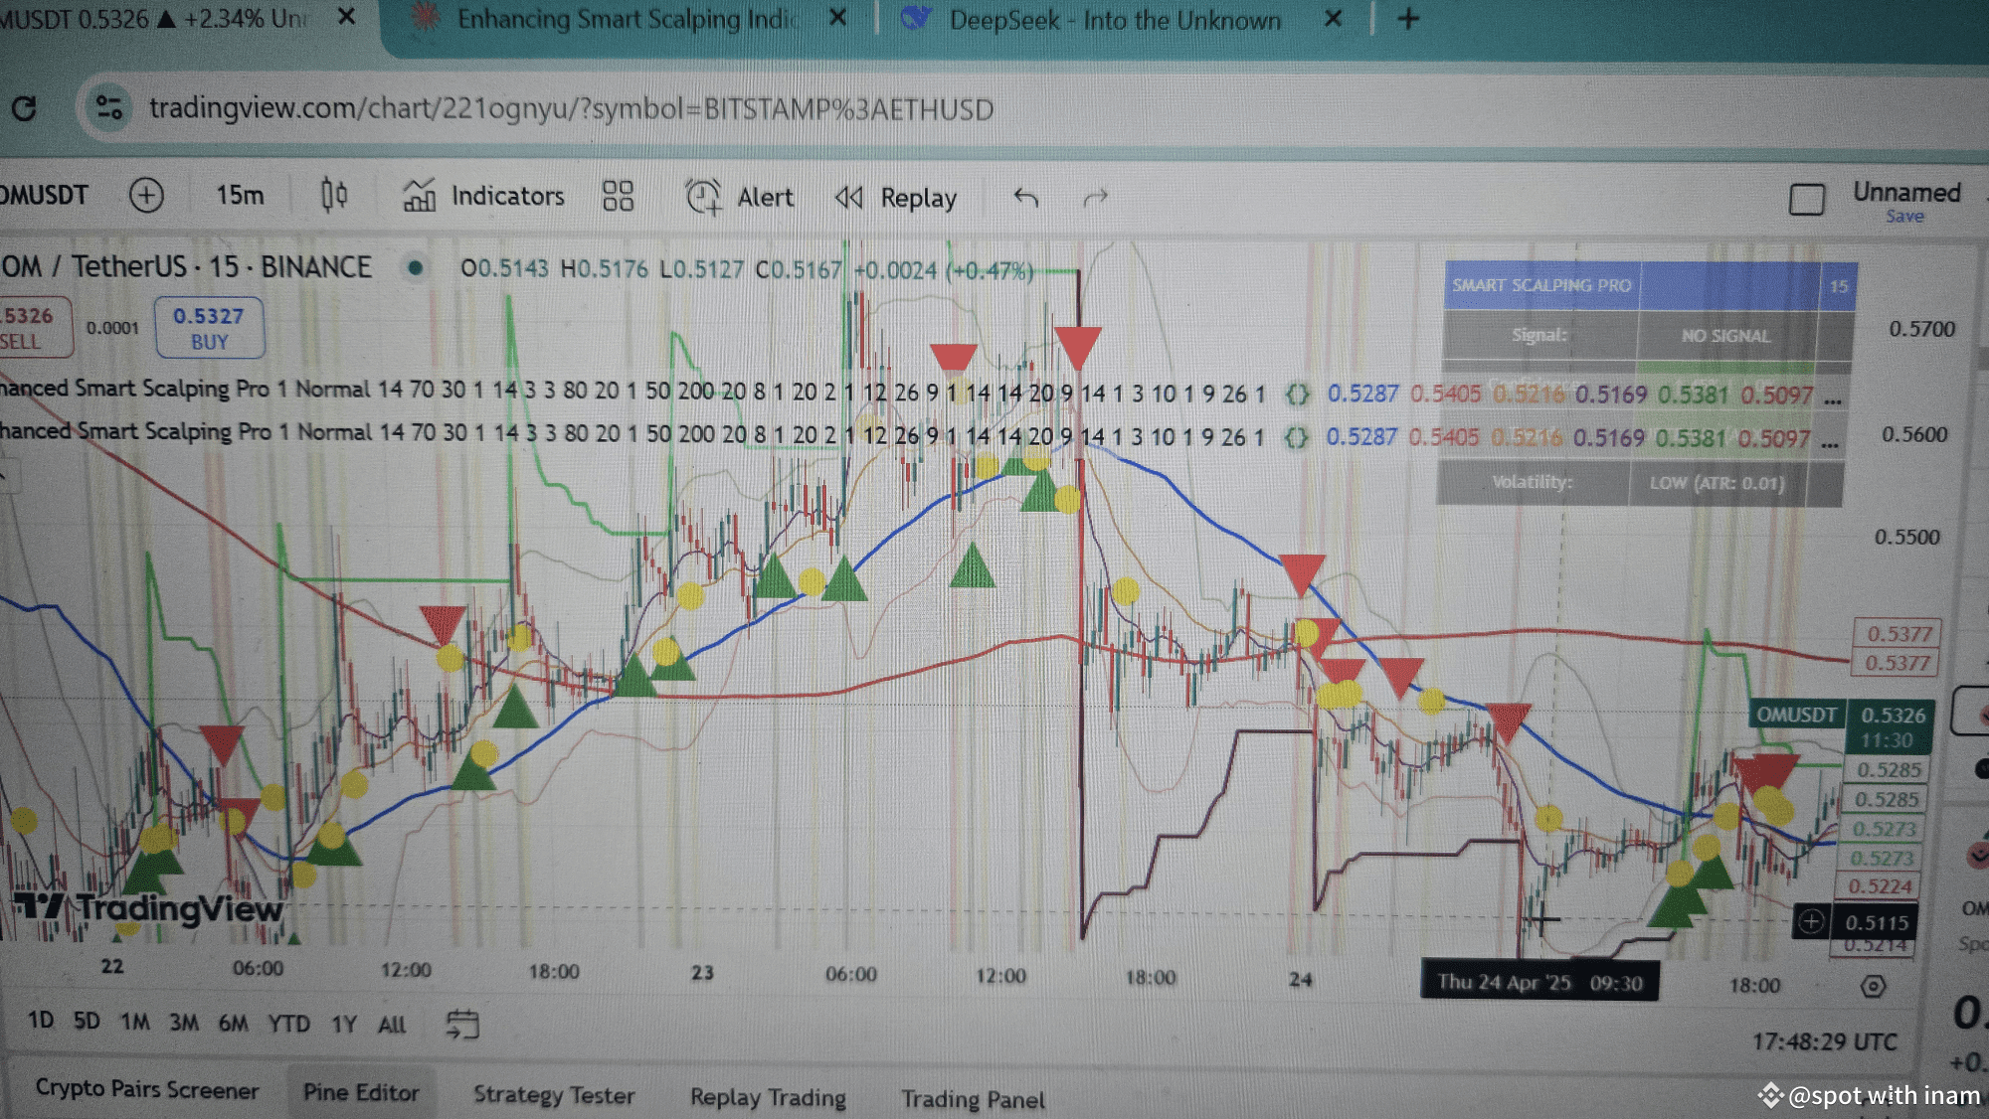
Task: Close the DeepSeek browser tab
Action: coord(1334,19)
